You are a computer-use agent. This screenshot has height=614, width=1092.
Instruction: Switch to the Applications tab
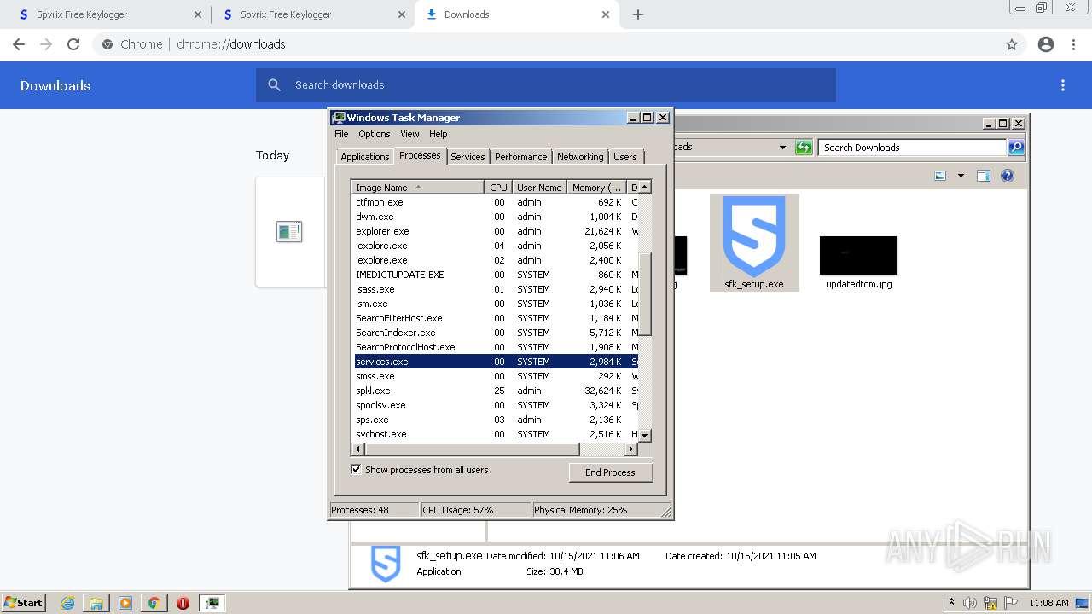[x=364, y=157]
